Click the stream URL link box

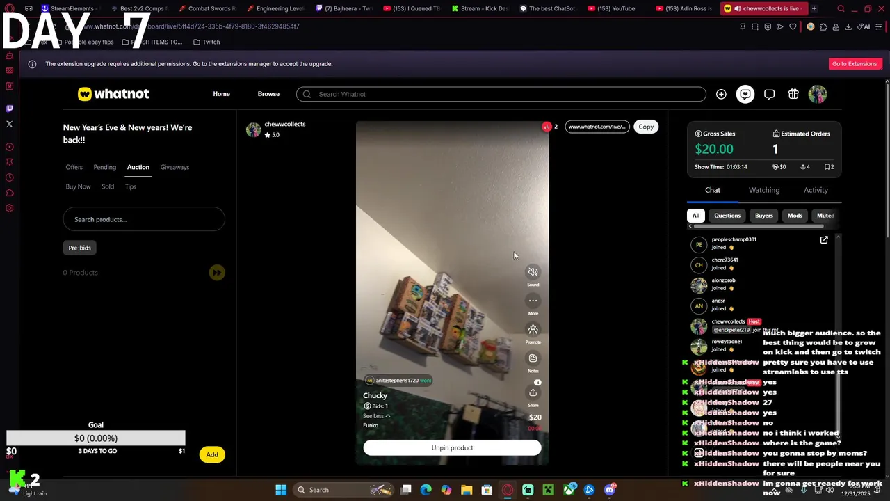pyautogui.click(x=597, y=127)
